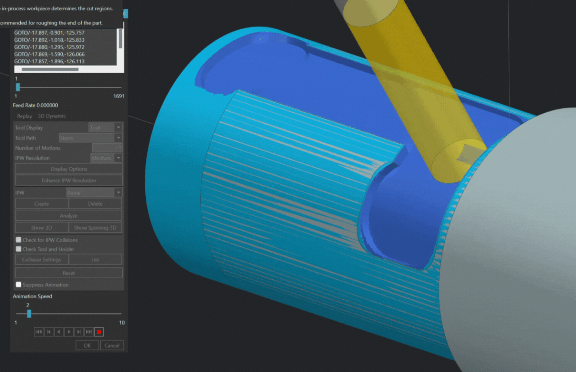
Task: Switch to the Replay tab
Action: tap(24, 116)
